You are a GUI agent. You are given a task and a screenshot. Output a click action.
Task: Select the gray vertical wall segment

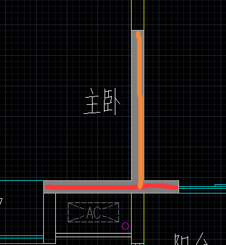(x=138, y=105)
